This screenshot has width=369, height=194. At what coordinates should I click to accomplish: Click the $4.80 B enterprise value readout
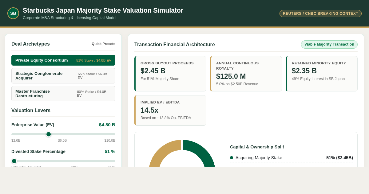pos(107,125)
